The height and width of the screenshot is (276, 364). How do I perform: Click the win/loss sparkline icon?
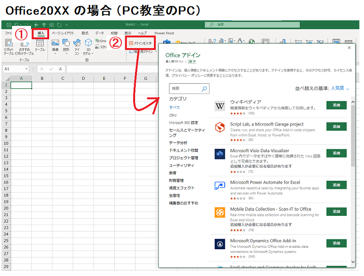[x=320, y=42]
